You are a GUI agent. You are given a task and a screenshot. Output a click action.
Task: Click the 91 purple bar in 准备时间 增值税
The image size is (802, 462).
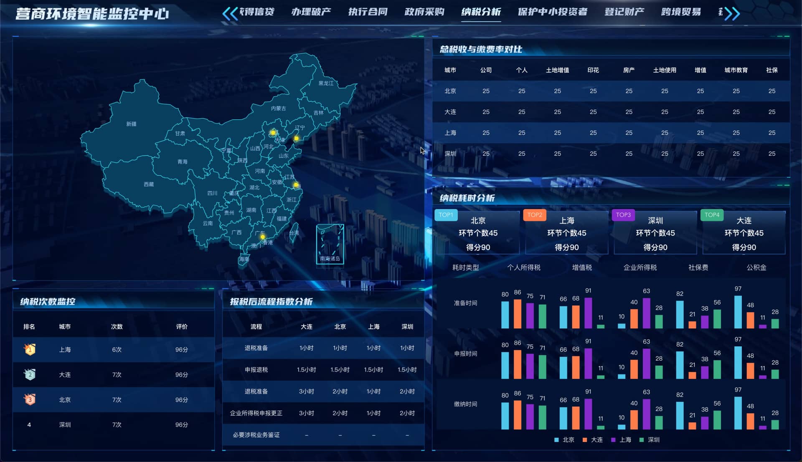[x=588, y=313]
